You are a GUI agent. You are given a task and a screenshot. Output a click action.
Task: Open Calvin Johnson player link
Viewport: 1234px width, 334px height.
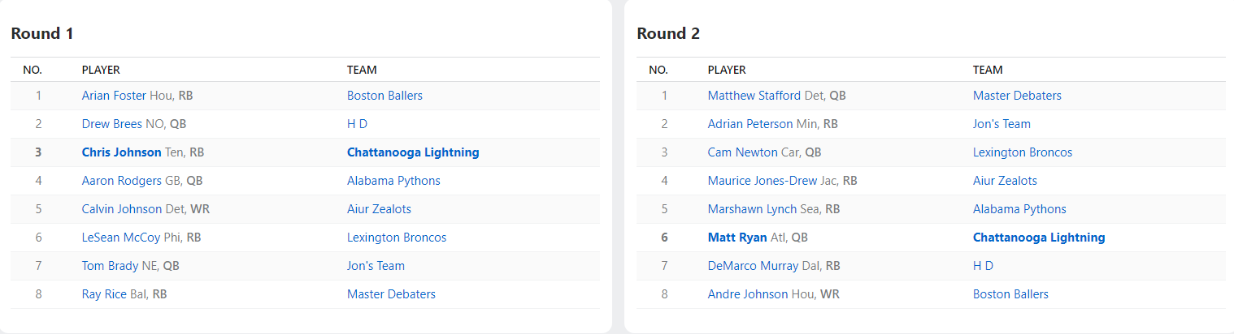point(121,209)
